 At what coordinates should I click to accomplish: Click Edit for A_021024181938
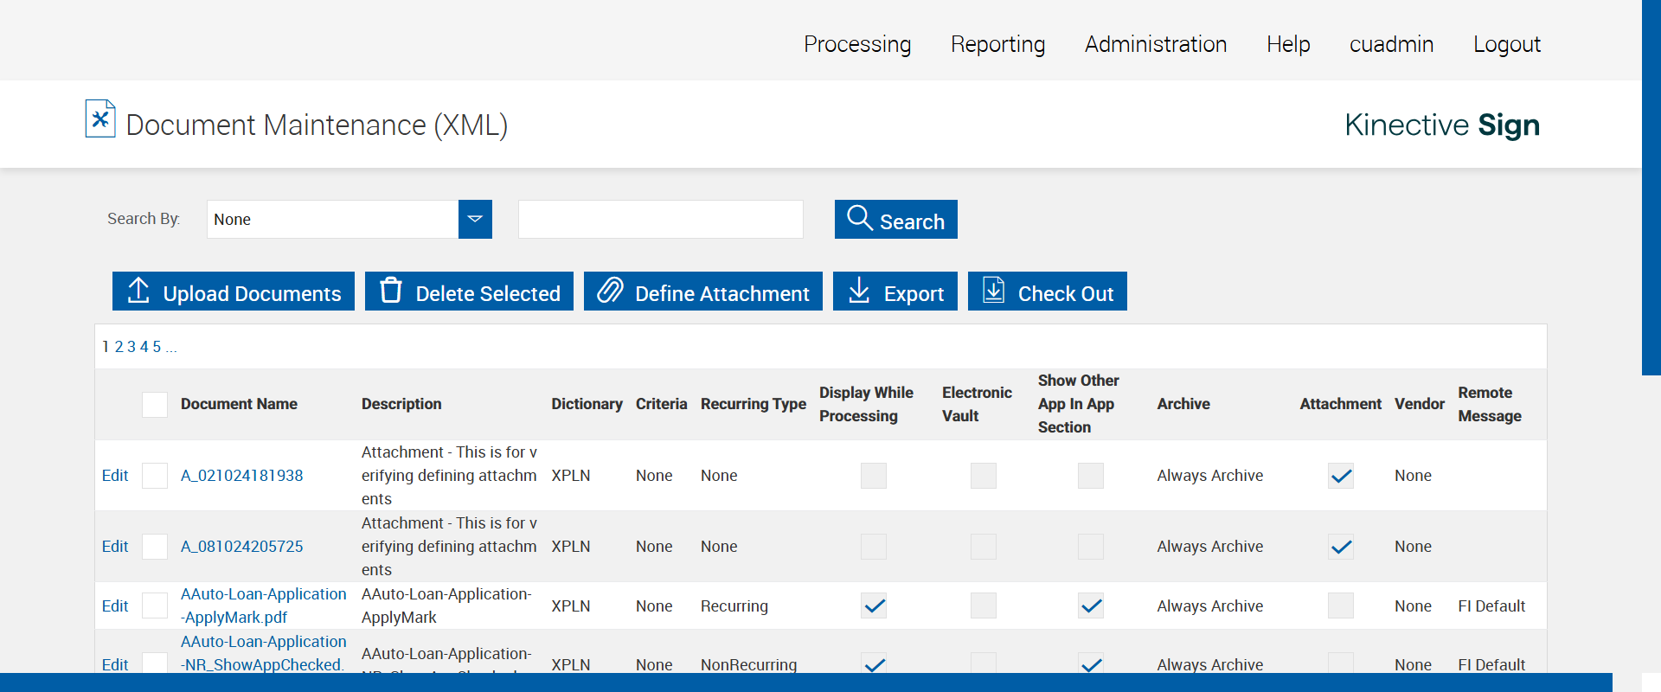coord(115,476)
